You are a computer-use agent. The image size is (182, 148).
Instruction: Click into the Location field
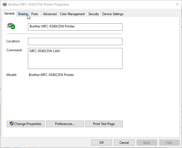point(75,41)
